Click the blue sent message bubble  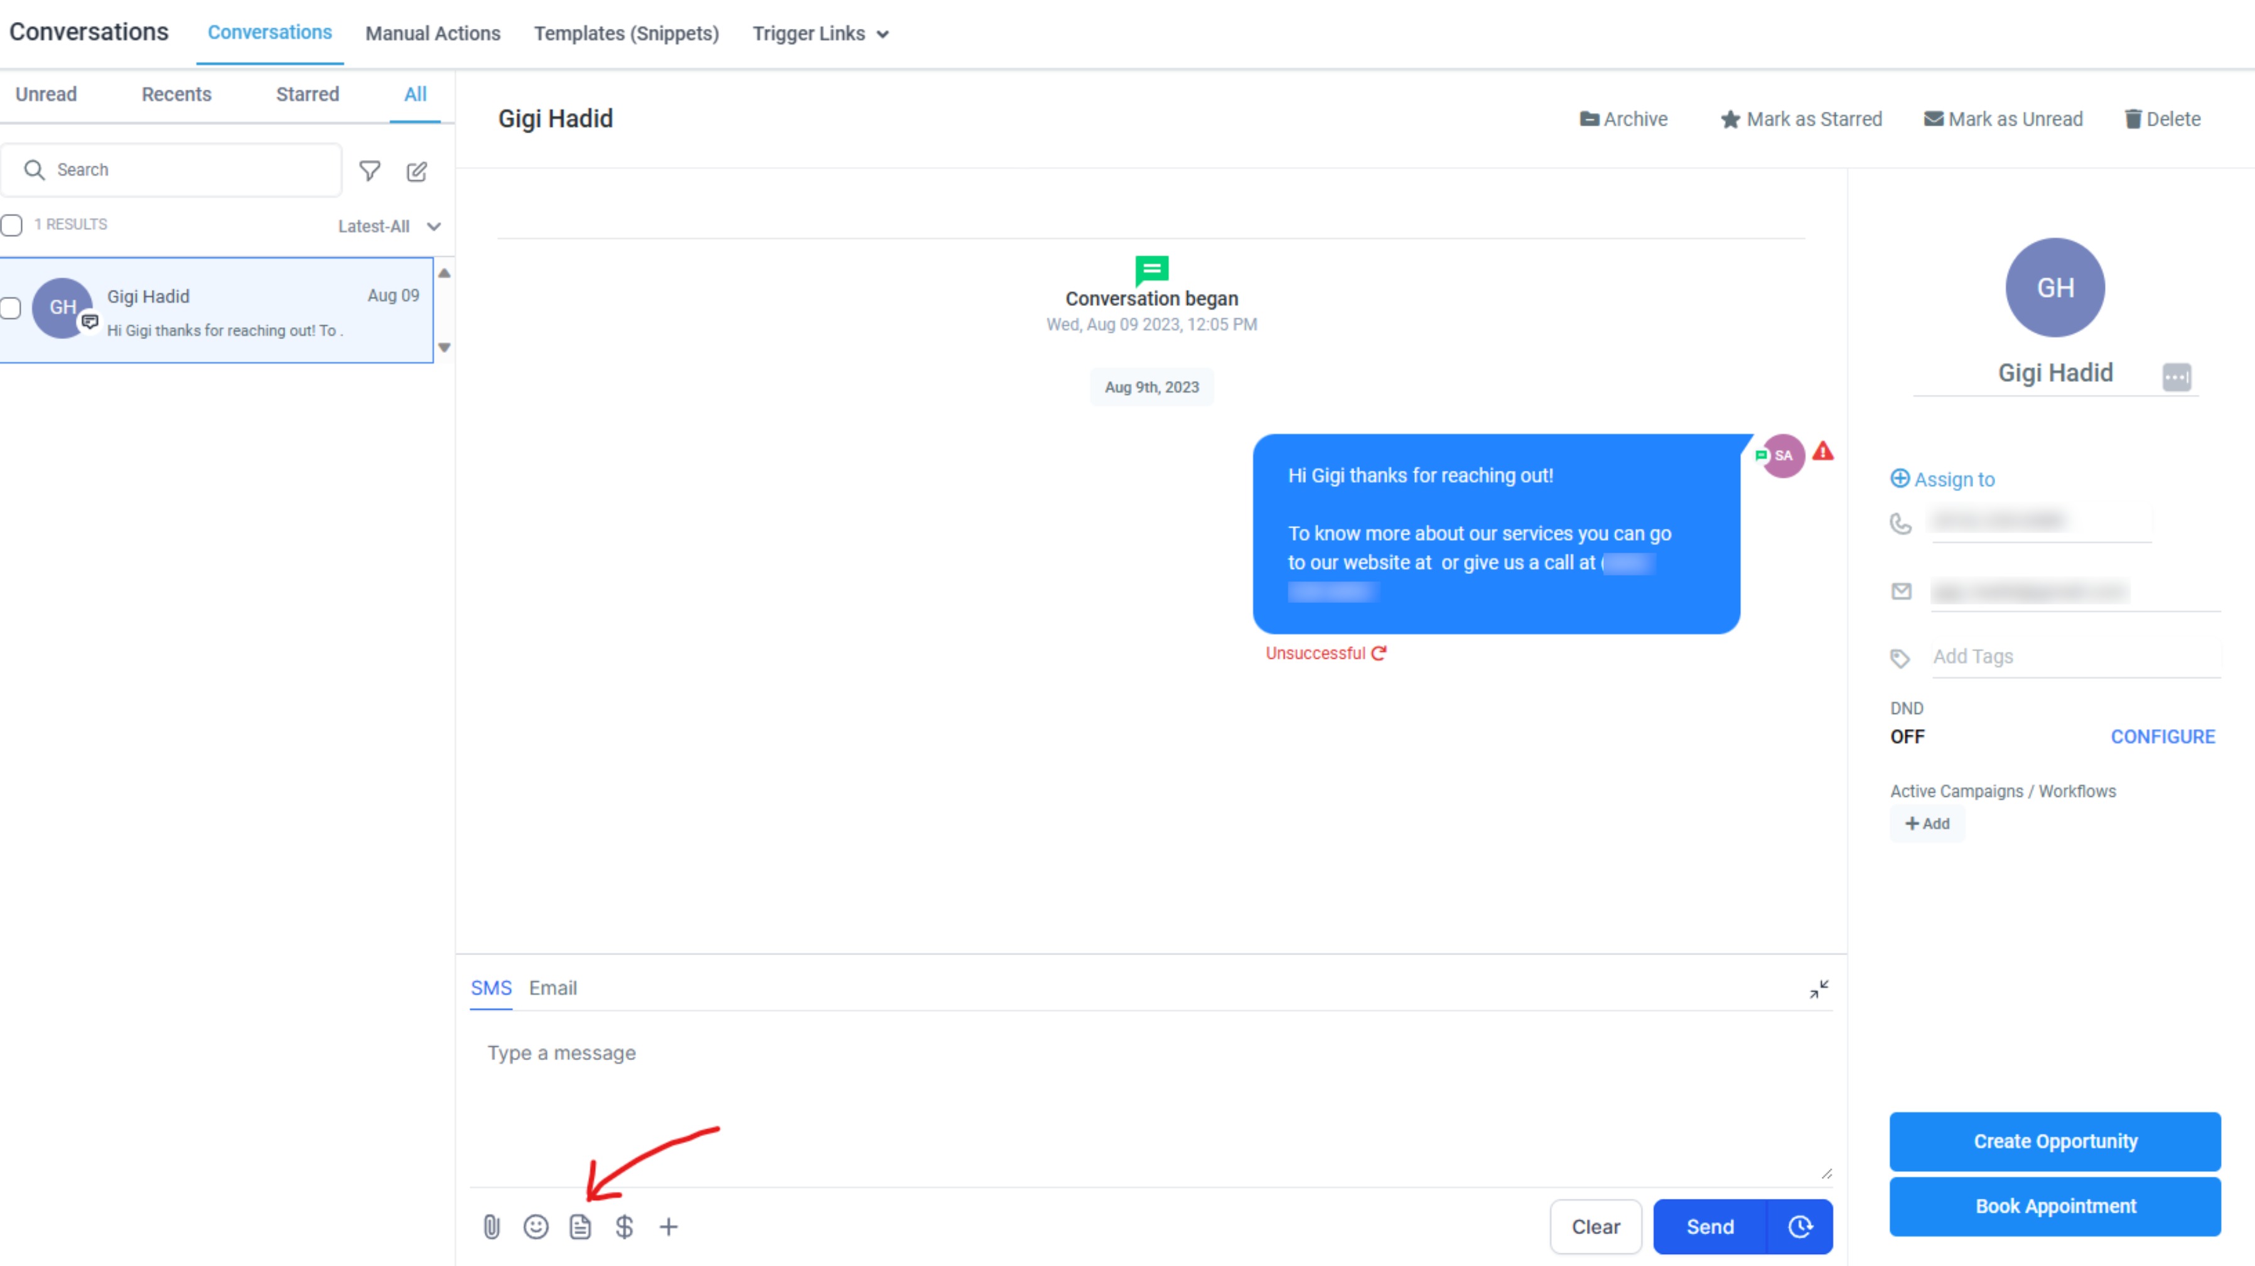1496,534
